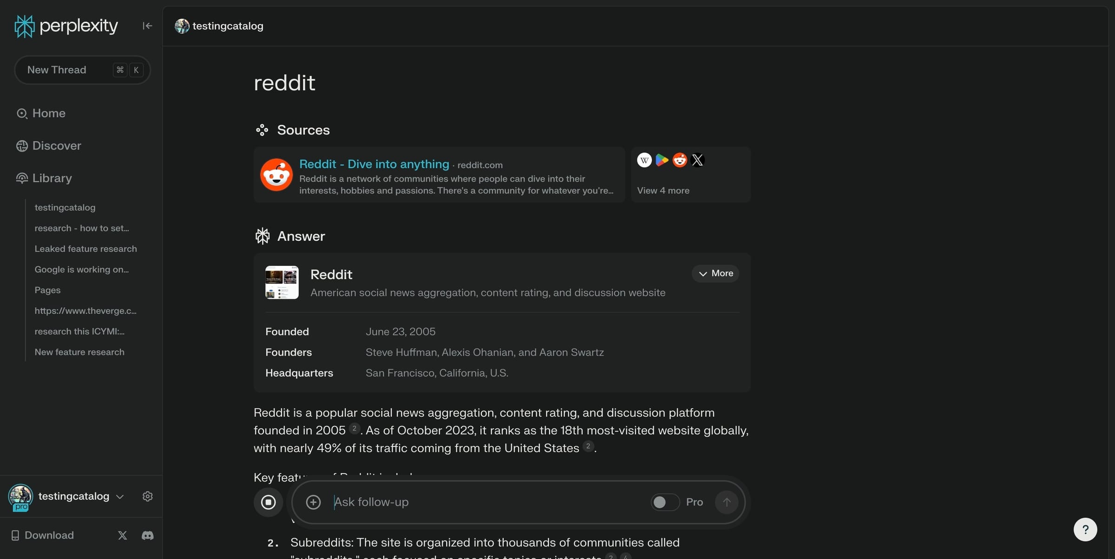Click the plus icon to attach files
The height and width of the screenshot is (559, 1115).
tap(314, 502)
